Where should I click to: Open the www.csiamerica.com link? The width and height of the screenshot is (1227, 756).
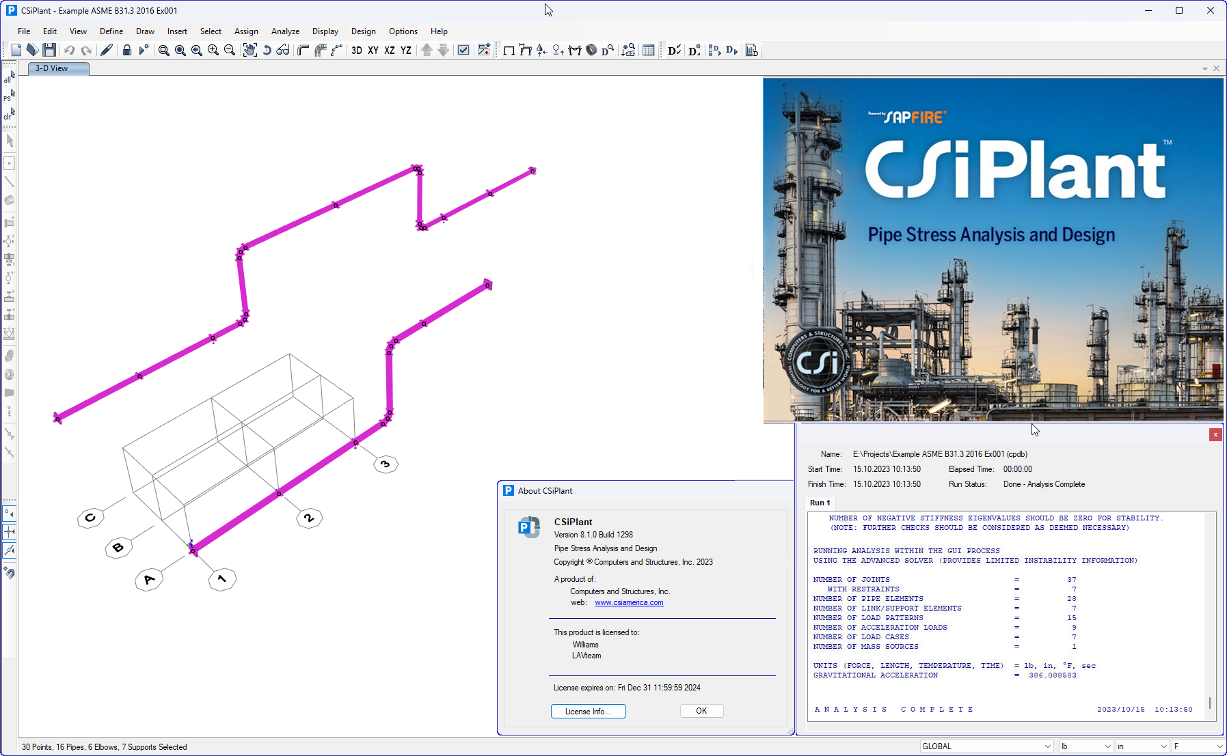click(x=629, y=603)
